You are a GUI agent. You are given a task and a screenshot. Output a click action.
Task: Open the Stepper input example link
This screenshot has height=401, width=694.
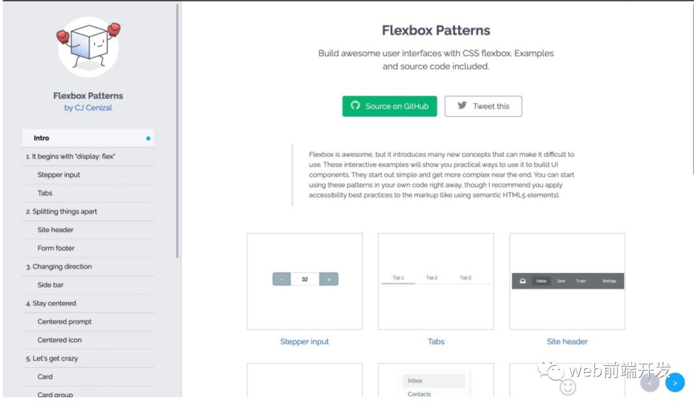305,342
